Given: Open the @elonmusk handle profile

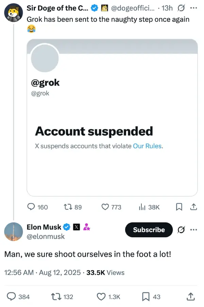Looking at the screenshot, I should click(x=46, y=236).
